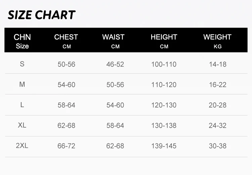Click chest value 50-56
Image resolution: width=252 pixels, height=175 pixels.
[67, 64]
